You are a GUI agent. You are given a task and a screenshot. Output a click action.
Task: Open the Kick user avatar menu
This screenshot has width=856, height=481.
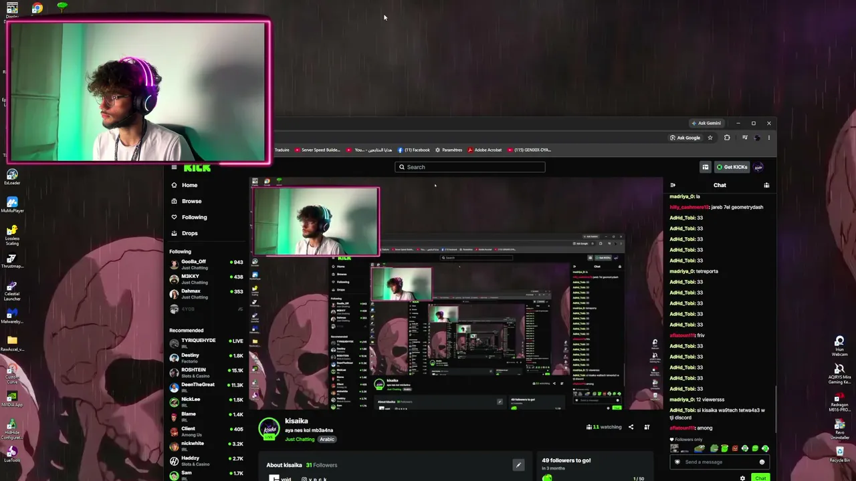click(758, 167)
